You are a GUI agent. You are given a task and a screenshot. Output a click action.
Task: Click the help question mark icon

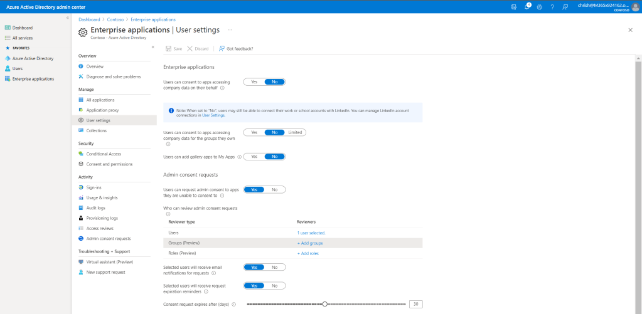[x=552, y=6]
